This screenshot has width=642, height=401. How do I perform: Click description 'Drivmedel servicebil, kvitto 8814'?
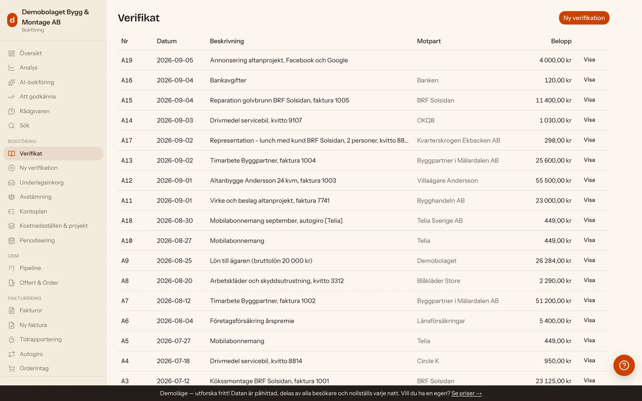click(256, 361)
